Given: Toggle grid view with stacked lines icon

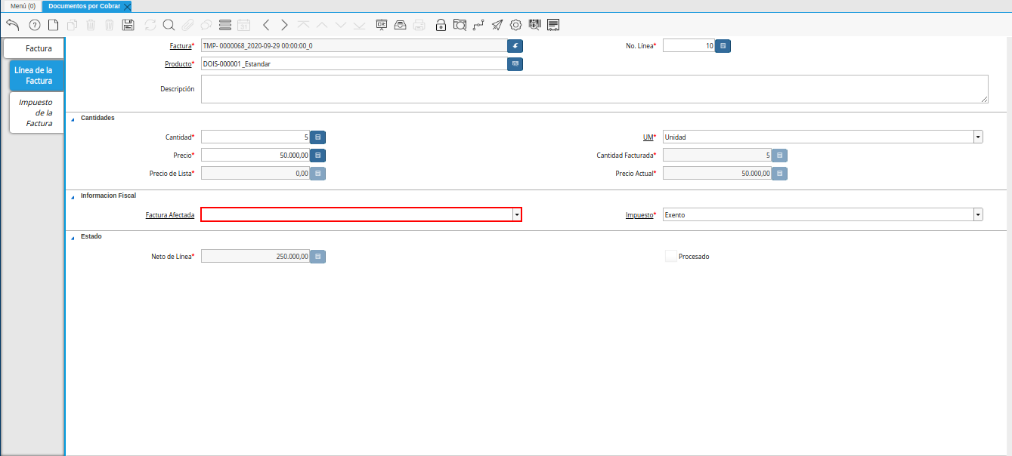Looking at the screenshot, I should coord(225,25).
